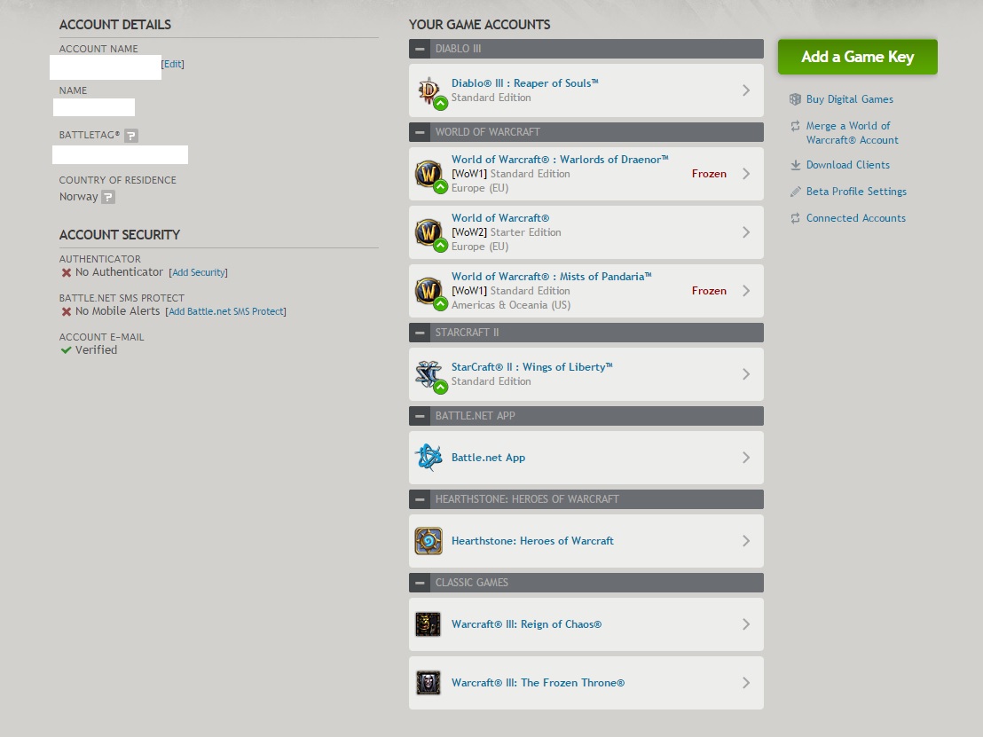Click the Hearthstone game icon

[x=429, y=541]
